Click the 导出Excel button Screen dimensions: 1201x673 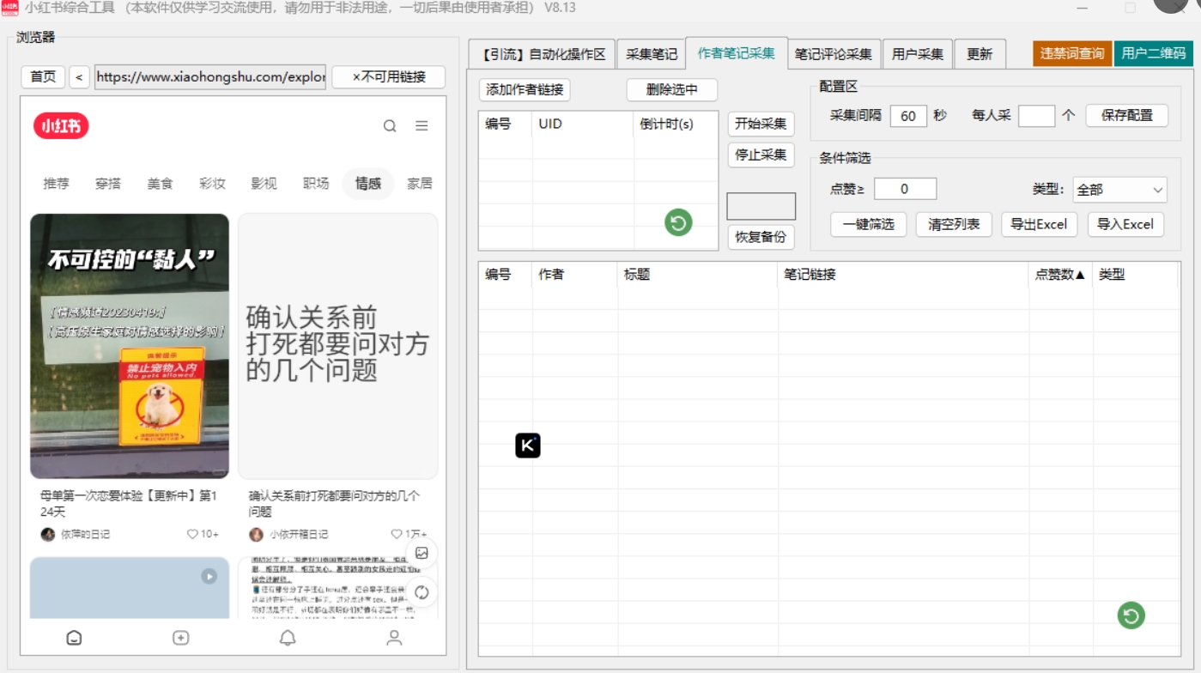point(1039,224)
